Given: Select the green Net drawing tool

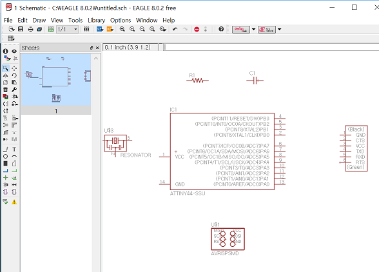Looking at the screenshot, I should click(14, 171).
